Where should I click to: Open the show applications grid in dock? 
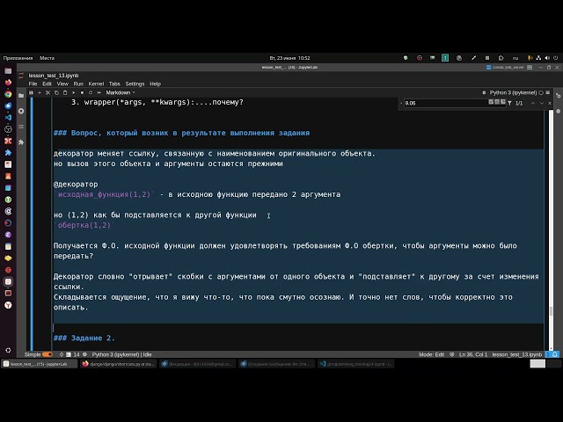[8, 350]
